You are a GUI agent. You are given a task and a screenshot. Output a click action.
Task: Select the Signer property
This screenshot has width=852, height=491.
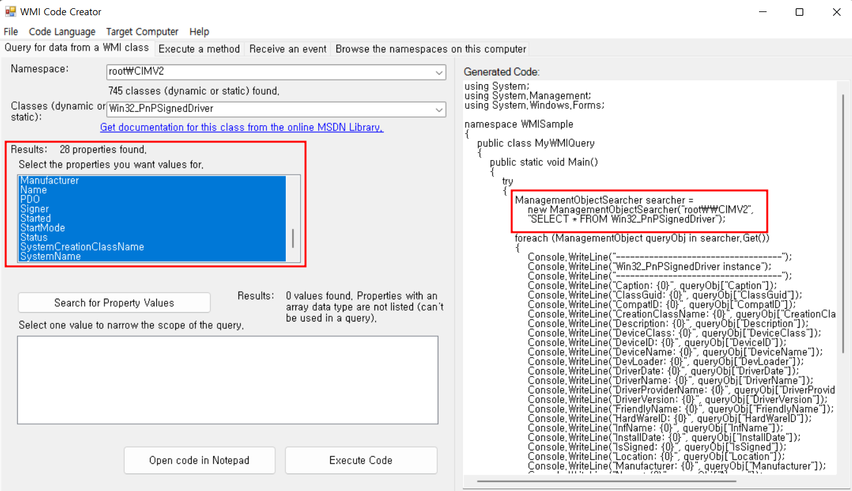click(x=152, y=209)
